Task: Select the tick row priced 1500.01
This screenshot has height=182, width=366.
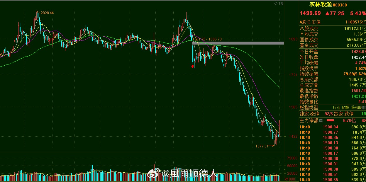Action: pyautogui.click(x=333, y=164)
